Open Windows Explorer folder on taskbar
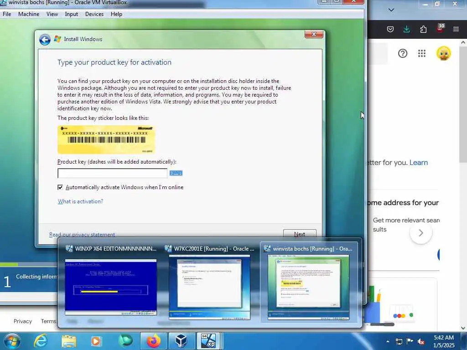The width and height of the screenshot is (467, 350). point(68,341)
